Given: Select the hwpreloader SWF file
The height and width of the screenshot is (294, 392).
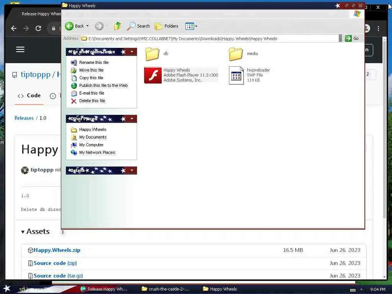Looking at the screenshot, I should [x=250, y=75].
